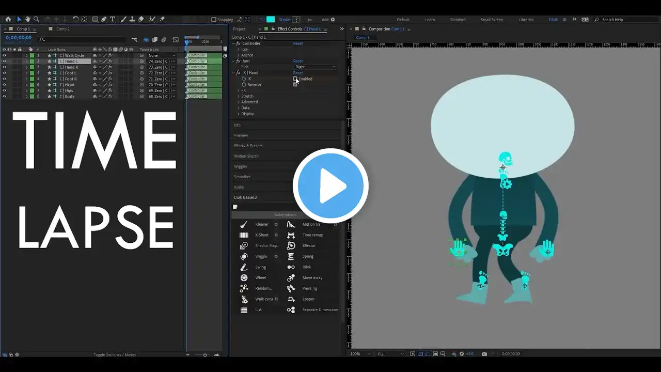Image resolution: width=661 pixels, height=372 pixels.
Task: Click the Kleaner automation icon
Action: coord(244,224)
